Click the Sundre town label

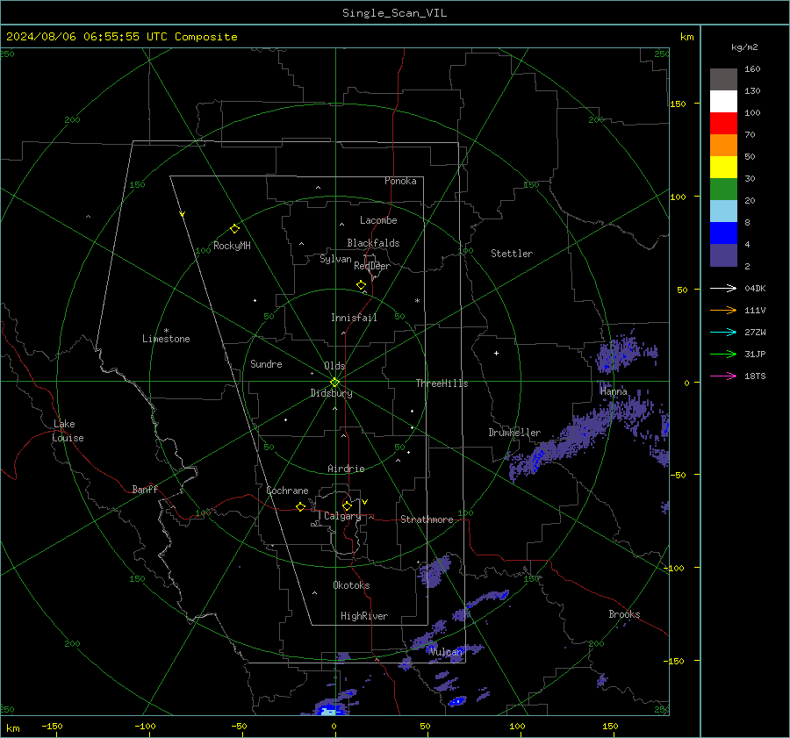(x=266, y=364)
